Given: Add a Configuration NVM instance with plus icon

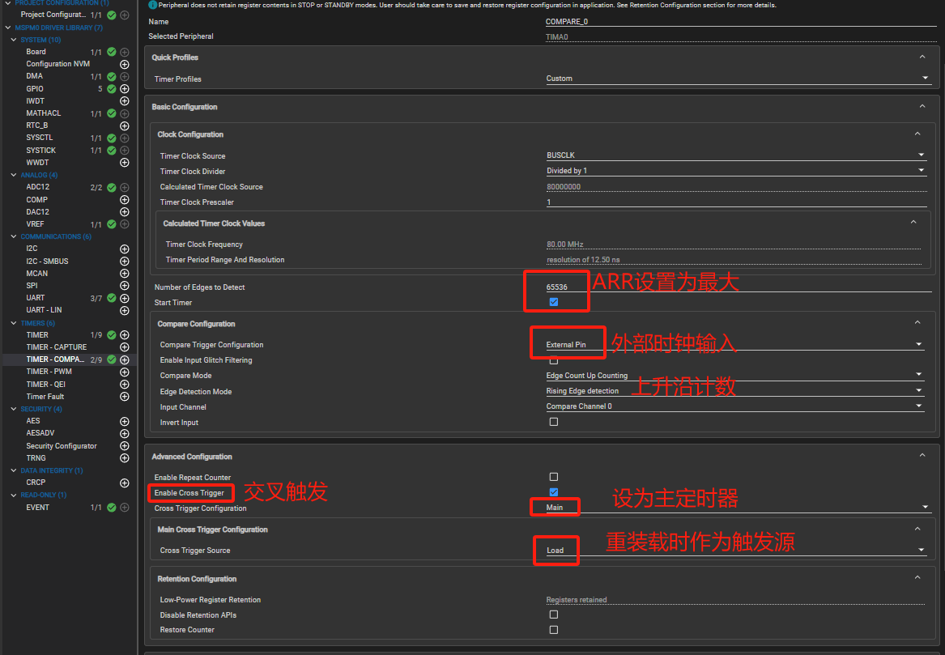Looking at the screenshot, I should click(x=125, y=65).
